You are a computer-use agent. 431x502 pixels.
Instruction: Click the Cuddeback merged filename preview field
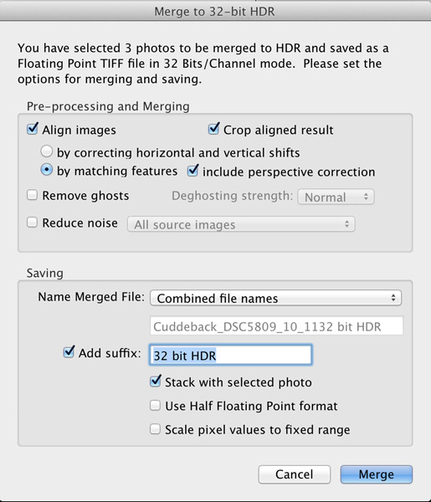point(277,326)
